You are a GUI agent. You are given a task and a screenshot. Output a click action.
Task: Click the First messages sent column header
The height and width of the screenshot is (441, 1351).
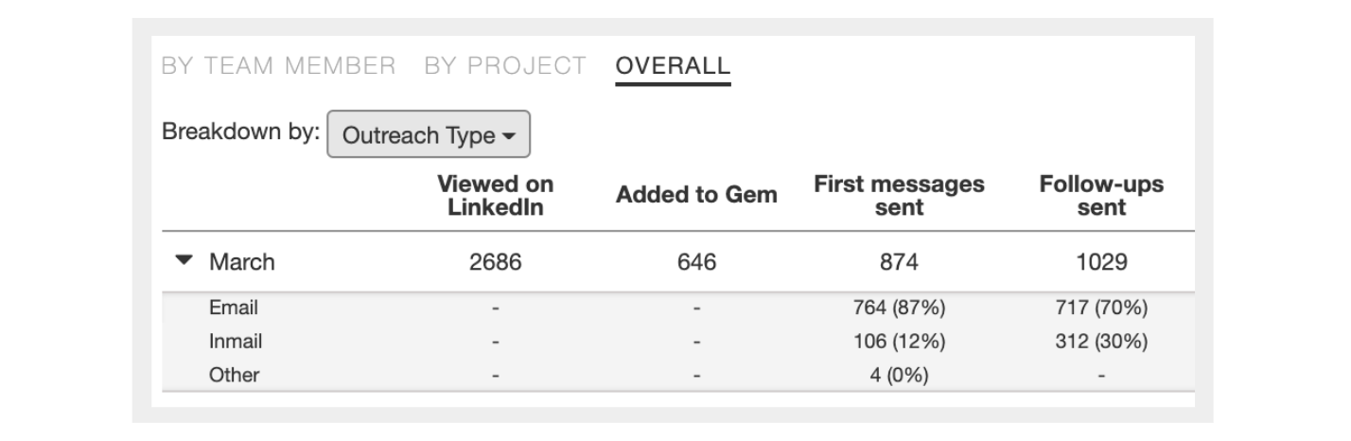[x=899, y=195]
